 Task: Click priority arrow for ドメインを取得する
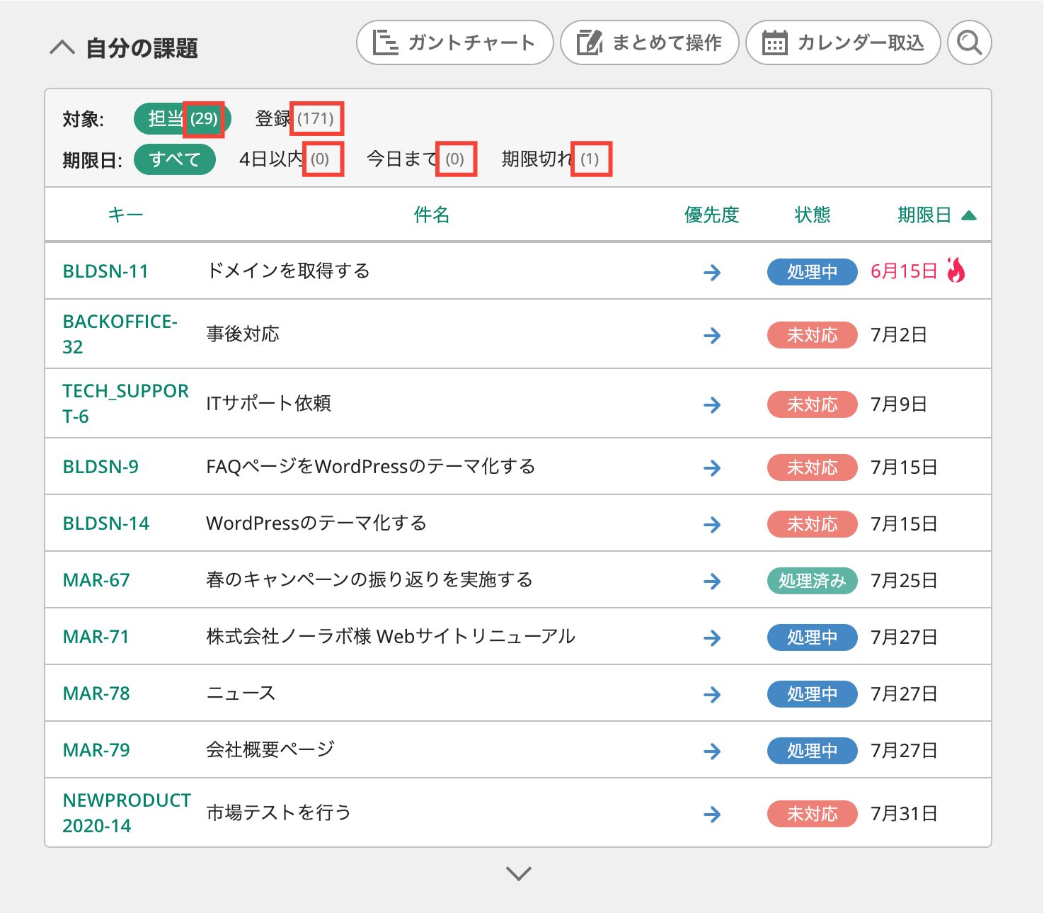(x=712, y=272)
